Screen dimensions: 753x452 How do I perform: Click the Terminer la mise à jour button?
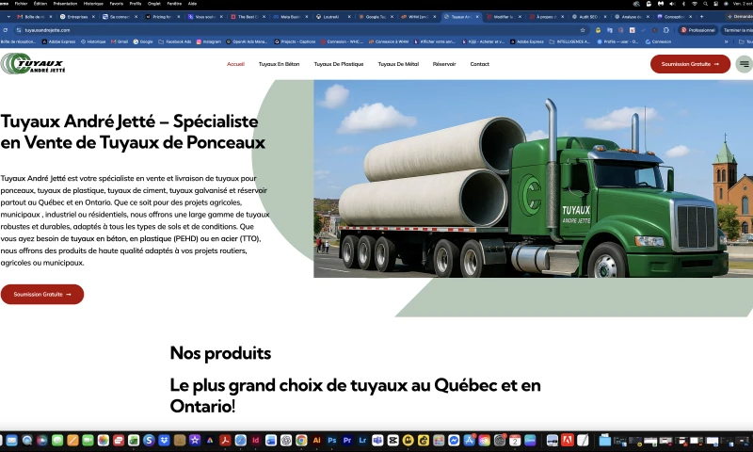pos(737,30)
